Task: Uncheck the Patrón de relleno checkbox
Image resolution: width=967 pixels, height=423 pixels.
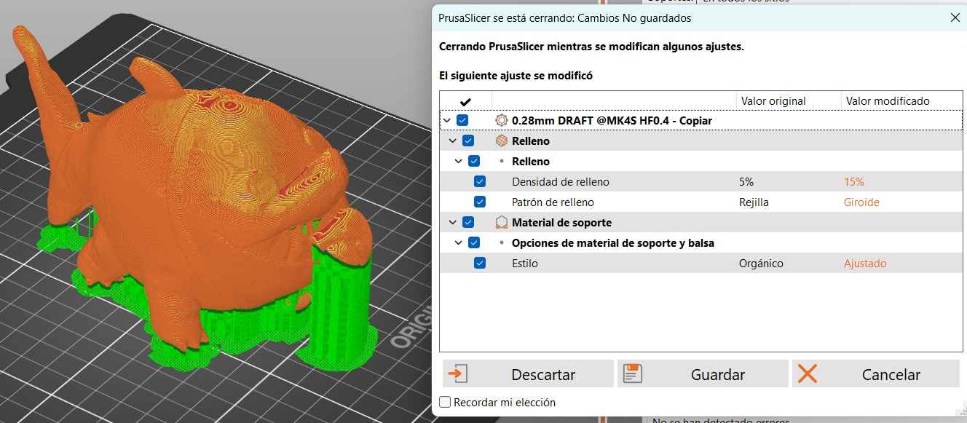Action: pos(479,202)
